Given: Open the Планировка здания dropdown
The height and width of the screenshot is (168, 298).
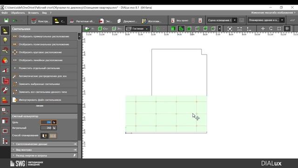Looking at the screenshot, I should point(266,20).
